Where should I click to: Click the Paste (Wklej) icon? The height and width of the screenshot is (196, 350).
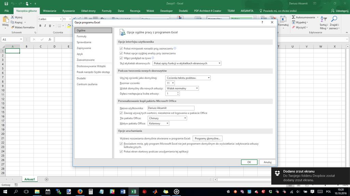5,20
